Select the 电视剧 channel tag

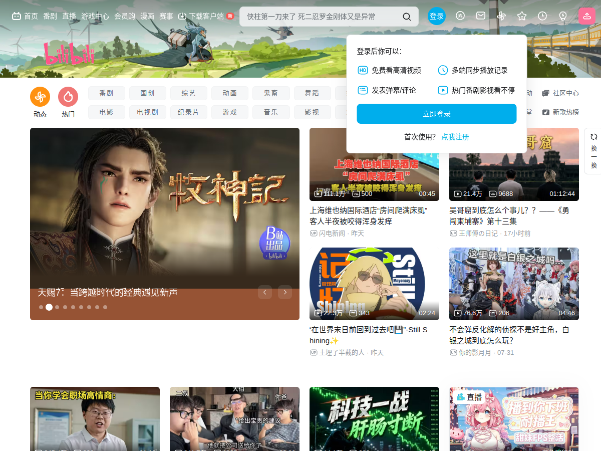point(148,112)
